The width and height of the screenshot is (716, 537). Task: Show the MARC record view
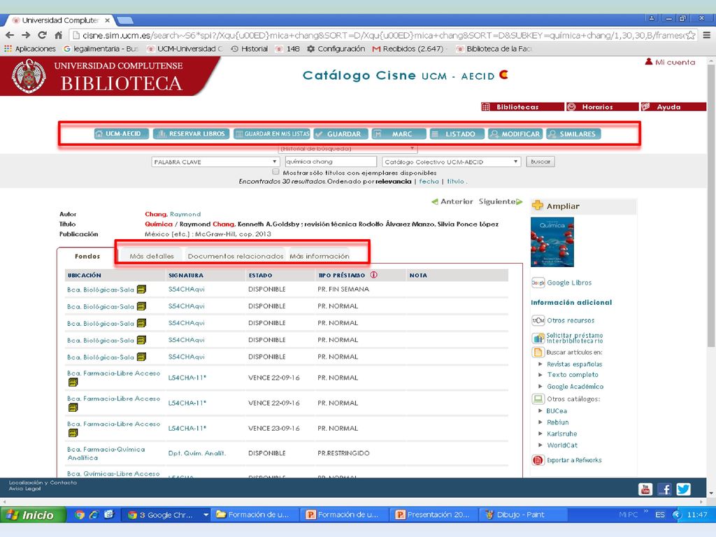point(399,134)
